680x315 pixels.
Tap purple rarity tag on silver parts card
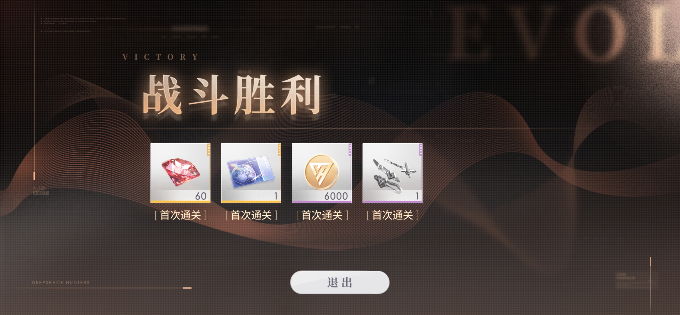[421, 149]
